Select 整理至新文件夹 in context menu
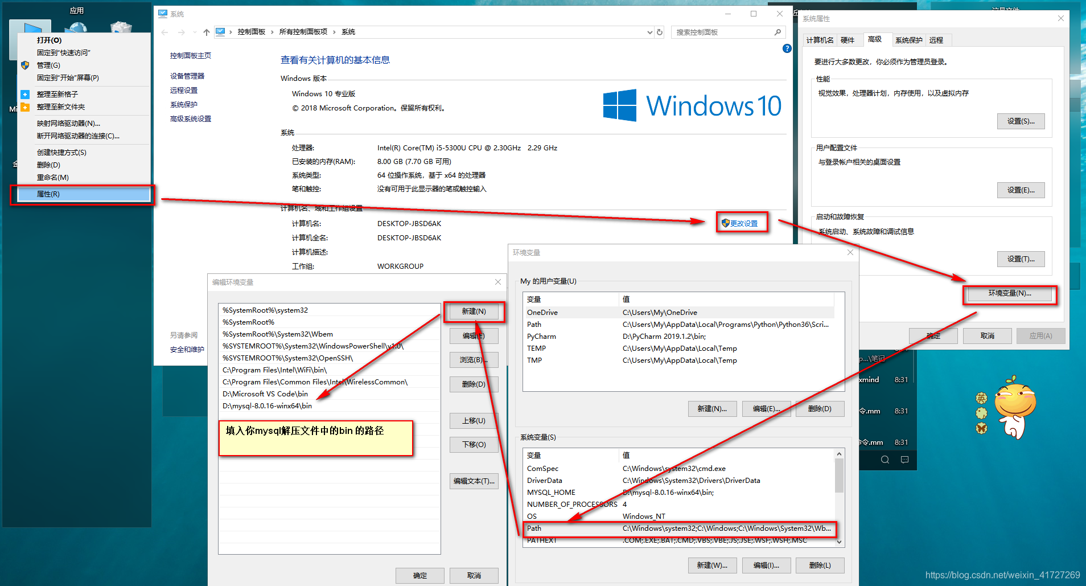 (84, 107)
